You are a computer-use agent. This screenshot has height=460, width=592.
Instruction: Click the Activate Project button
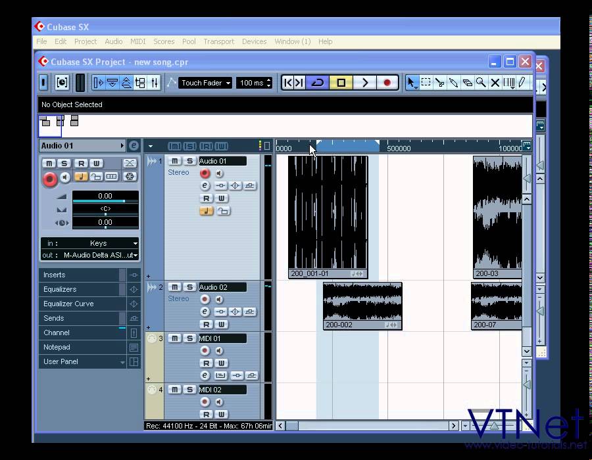point(43,83)
